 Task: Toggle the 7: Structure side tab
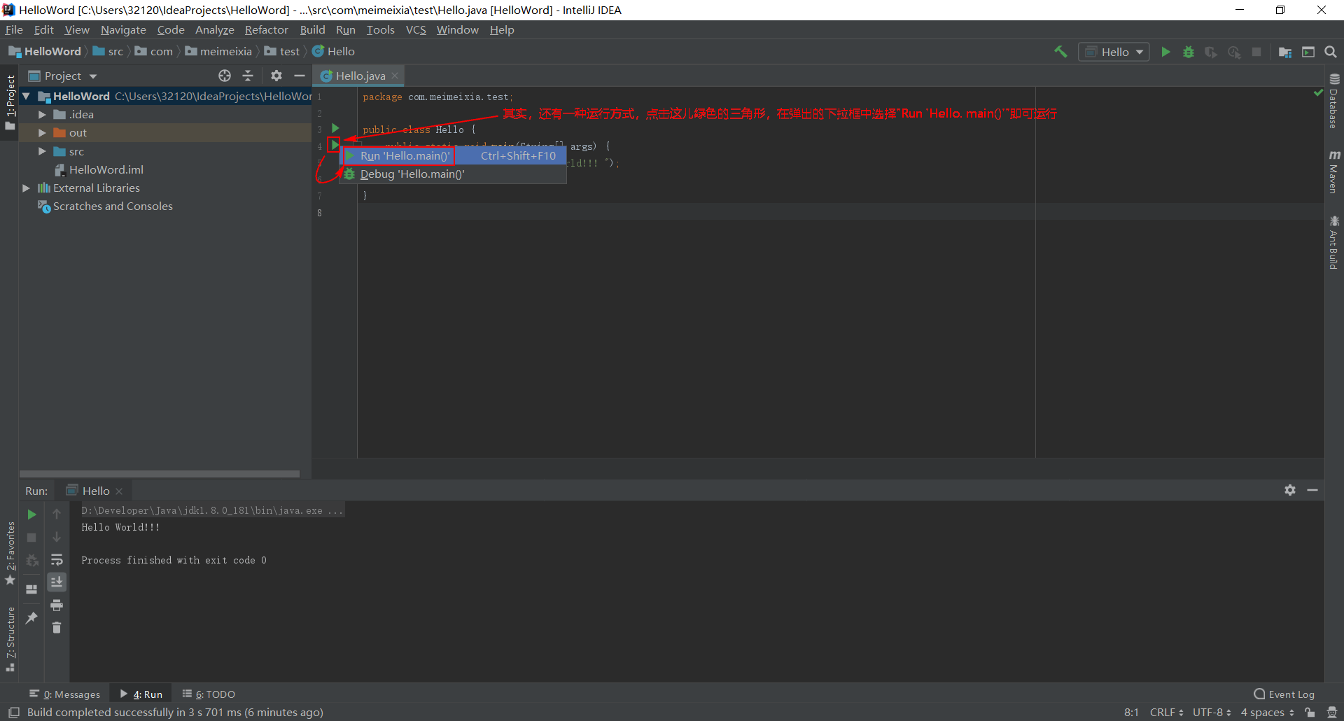(x=10, y=638)
